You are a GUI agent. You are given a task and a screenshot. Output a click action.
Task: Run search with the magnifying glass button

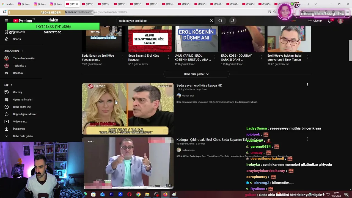point(220,21)
